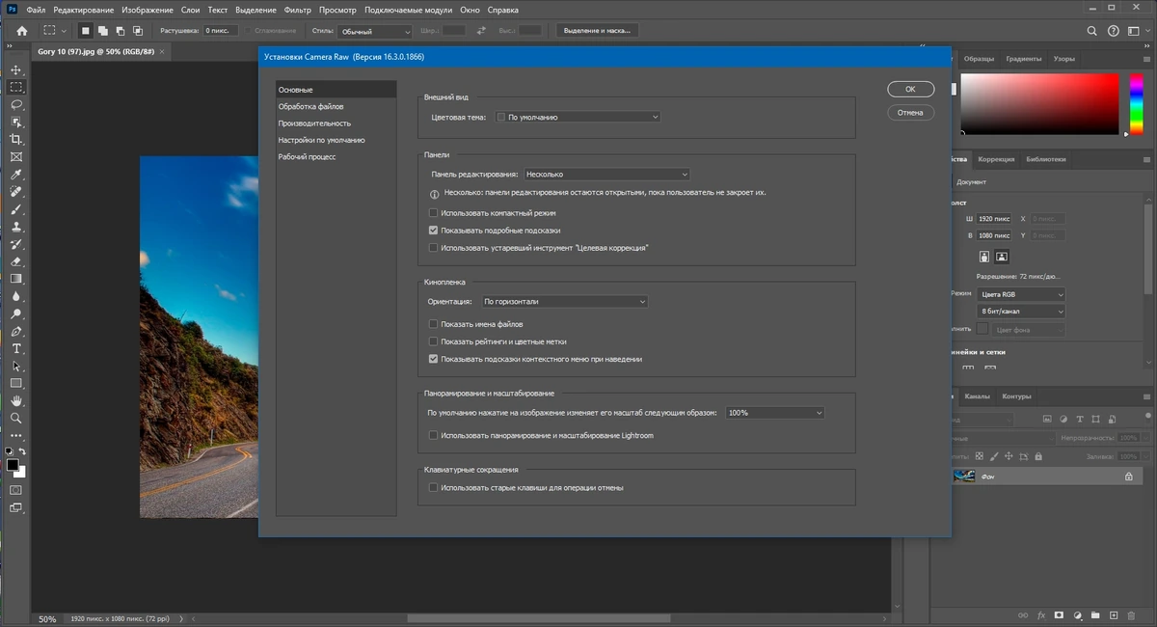
Task: Select the Lasso tool
Action: coord(16,105)
